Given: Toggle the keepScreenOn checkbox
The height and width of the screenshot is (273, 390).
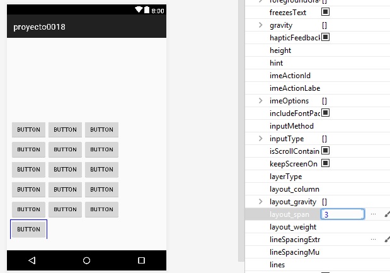Looking at the screenshot, I should [326, 163].
